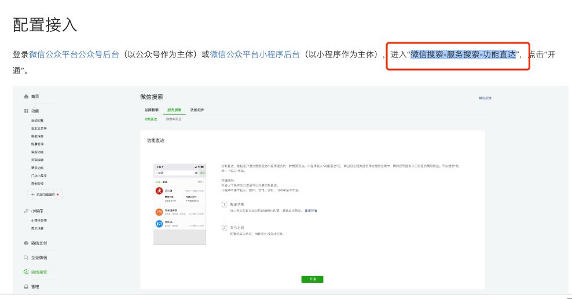Open 自定义菜单 under 功能
This screenshot has width=572, height=299.
coord(39,128)
